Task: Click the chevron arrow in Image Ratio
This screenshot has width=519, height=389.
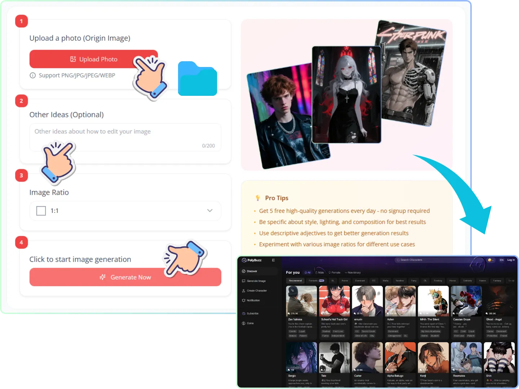Action: coord(210,211)
